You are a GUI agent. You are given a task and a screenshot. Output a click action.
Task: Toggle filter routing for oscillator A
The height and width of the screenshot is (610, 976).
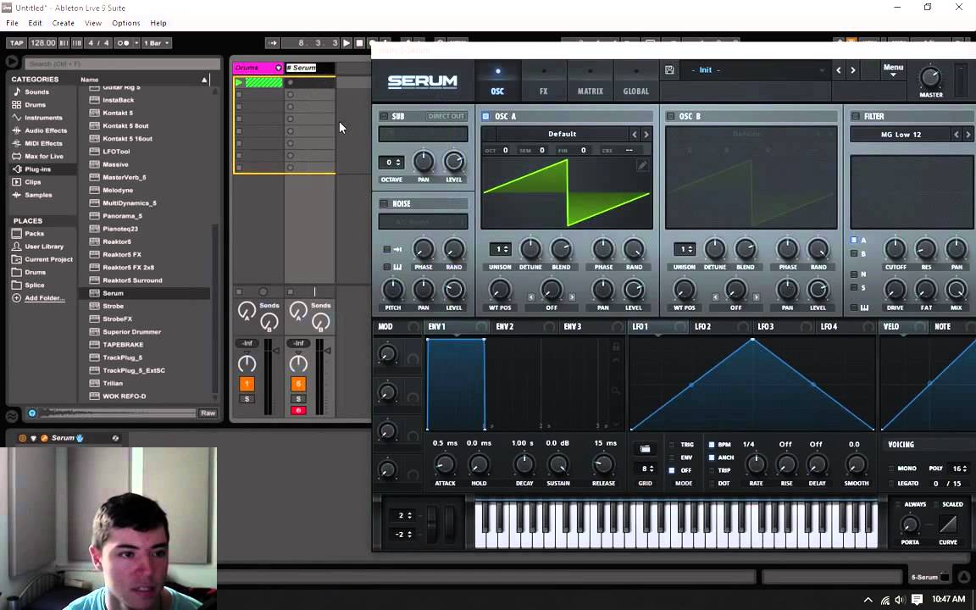click(854, 241)
